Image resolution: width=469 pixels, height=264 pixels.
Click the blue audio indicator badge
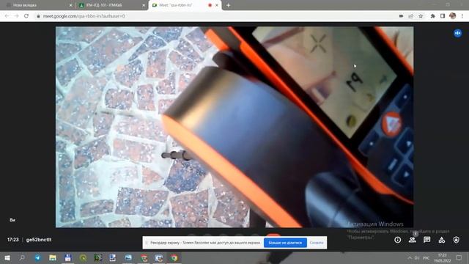[x=457, y=33]
